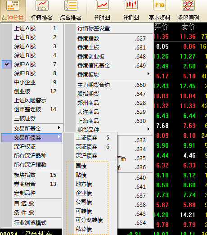Select 所有深沪指数 menu entry
Viewport: 207px width, 235px height.
click(x=32, y=165)
